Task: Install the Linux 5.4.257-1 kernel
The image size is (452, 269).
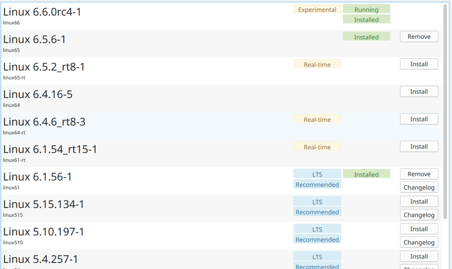Action: tap(419, 256)
